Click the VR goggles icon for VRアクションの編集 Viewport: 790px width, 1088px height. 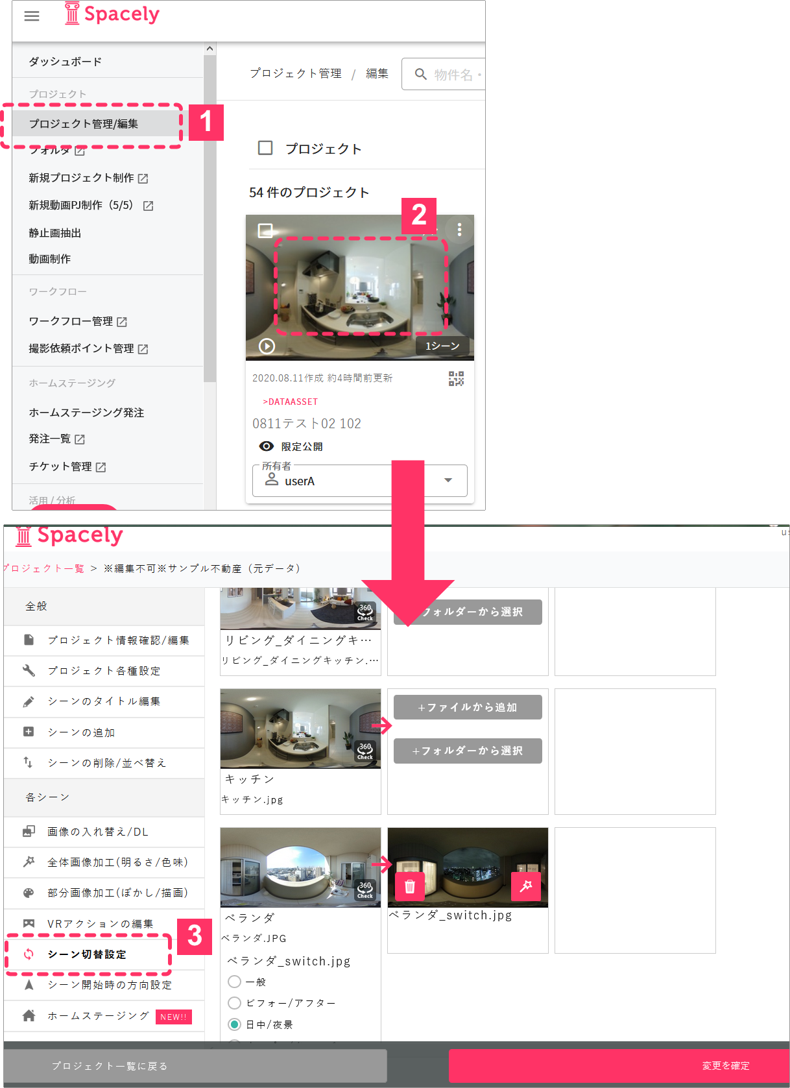point(29,923)
